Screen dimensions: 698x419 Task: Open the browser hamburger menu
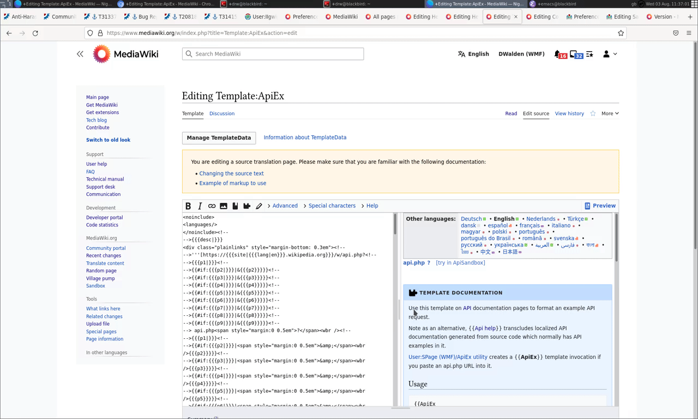click(689, 33)
